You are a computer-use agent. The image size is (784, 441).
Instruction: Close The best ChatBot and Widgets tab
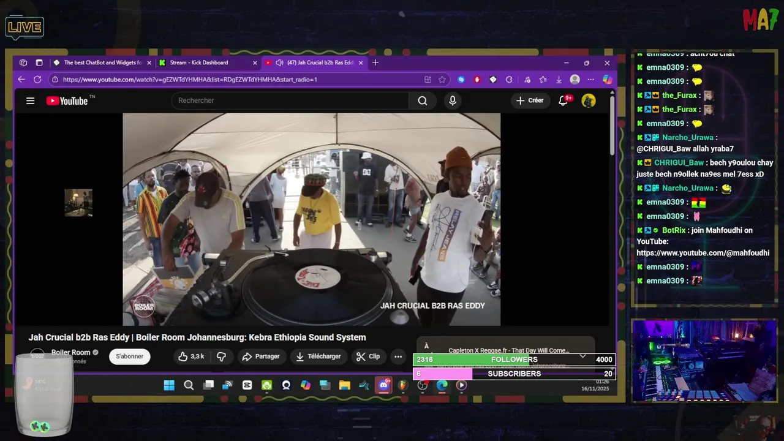149,62
